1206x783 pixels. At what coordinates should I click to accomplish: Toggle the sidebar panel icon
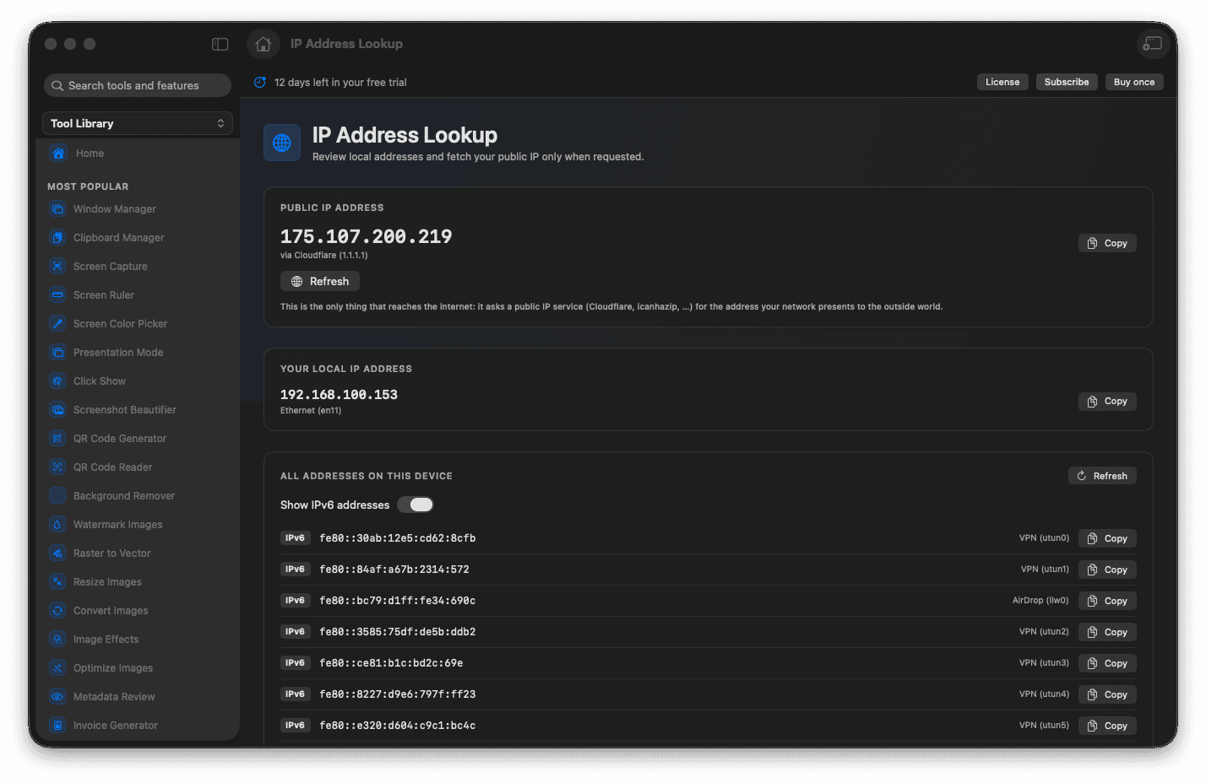pyautogui.click(x=220, y=44)
